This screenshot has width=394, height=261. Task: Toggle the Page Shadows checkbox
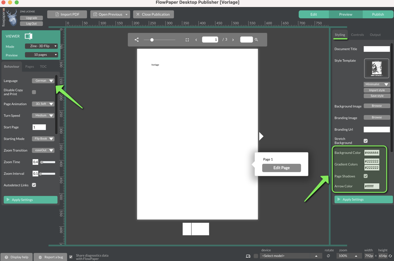click(x=365, y=176)
